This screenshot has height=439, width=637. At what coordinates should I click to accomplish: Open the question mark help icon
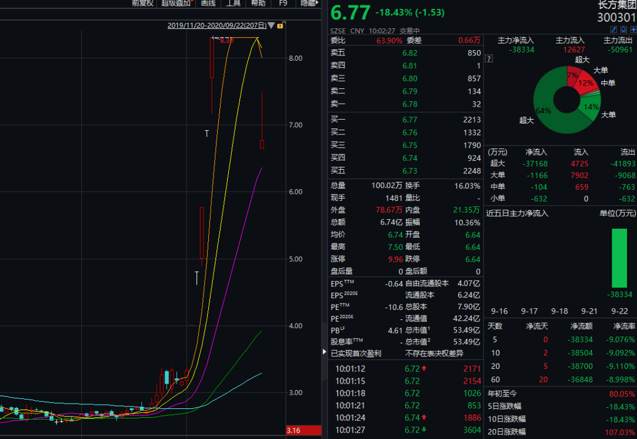pyautogui.click(x=488, y=59)
